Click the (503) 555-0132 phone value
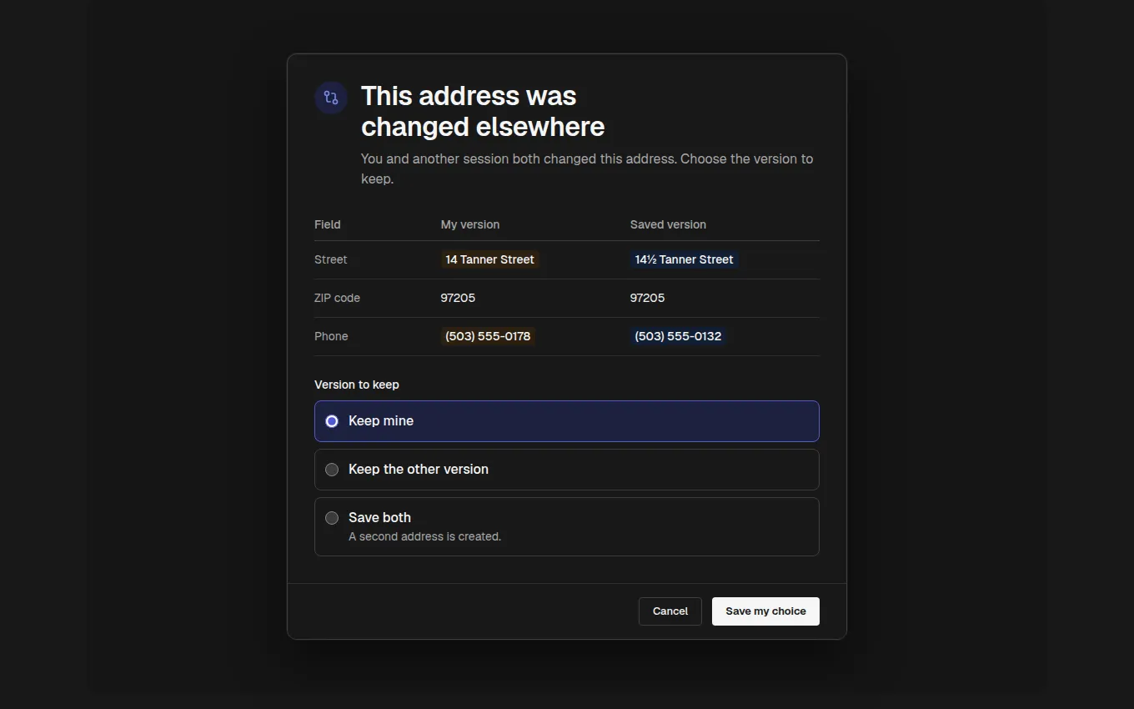The height and width of the screenshot is (709, 1134). pyautogui.click(x=678, y=336)
